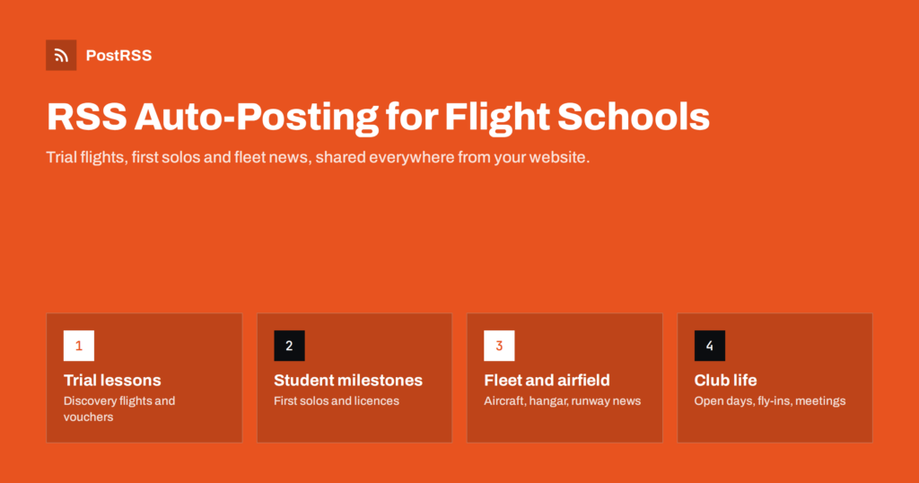Click the PostRSS feed logo icon
This screenshot has width=919, height=483.
pyautogui.click(x=61, y=55)
